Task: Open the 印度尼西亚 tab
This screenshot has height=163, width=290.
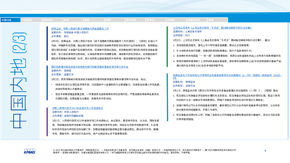Action: 197,20
